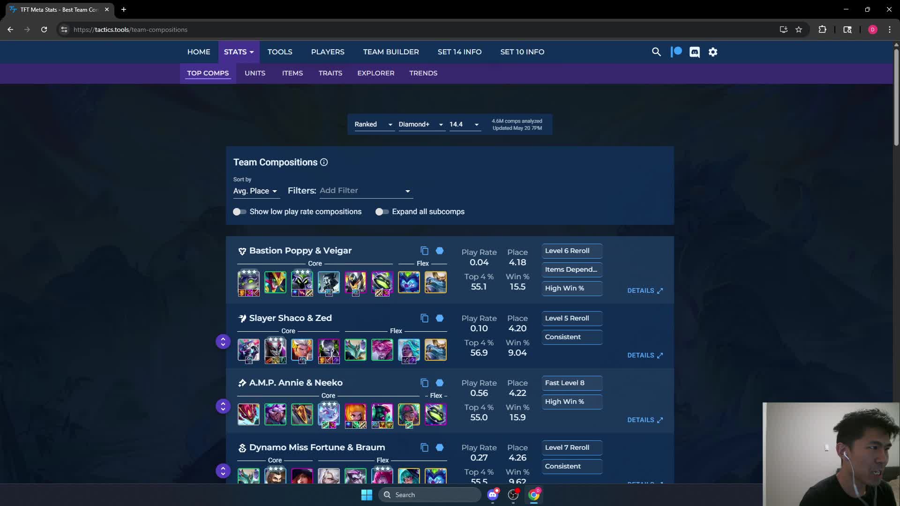Viewport: 900px width, 506px height.
Task: Open the 14.4 patch dropdown
Action: 465,124
